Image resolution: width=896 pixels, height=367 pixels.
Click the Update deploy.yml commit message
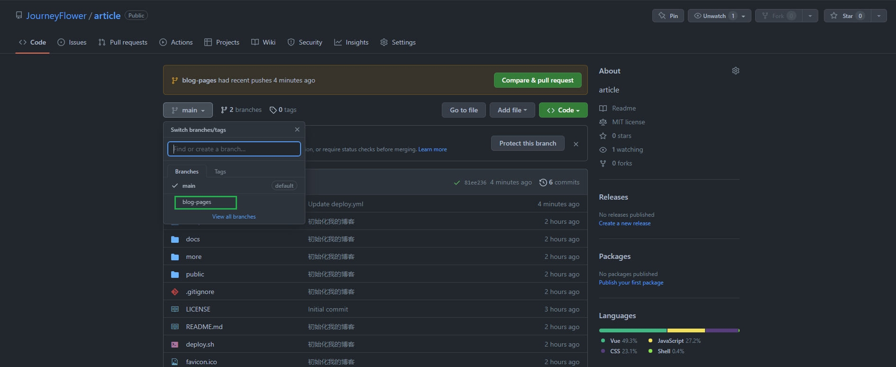pos(336,204)
